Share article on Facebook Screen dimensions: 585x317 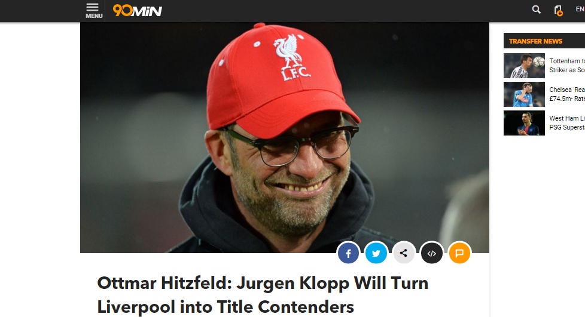point(349,253)
